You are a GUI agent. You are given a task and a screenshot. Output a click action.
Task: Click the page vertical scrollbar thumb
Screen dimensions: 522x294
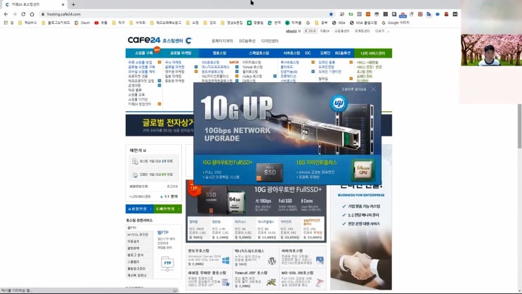pos(519,126)
